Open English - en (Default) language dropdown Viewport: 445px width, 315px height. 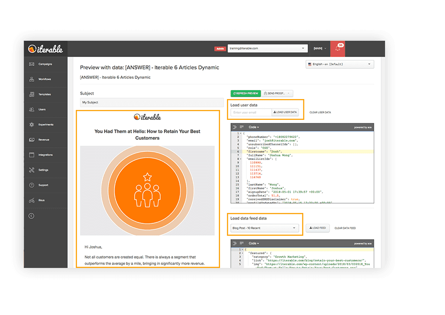click(x=340, y=64)
